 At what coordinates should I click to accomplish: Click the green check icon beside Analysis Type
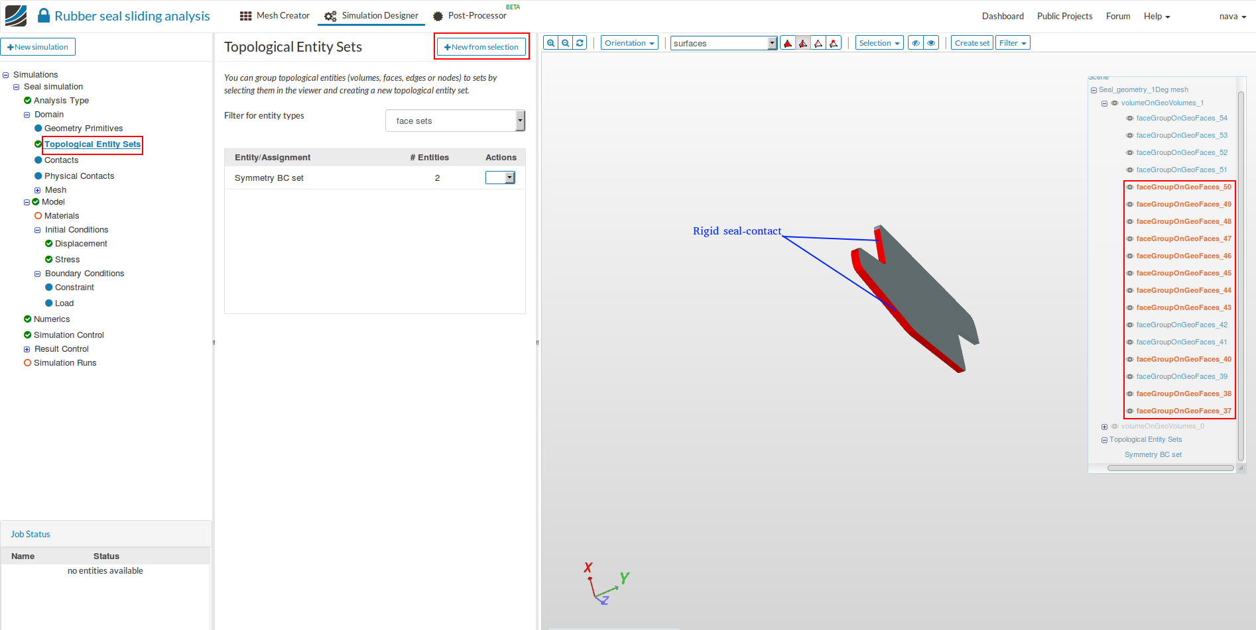[x=28, y=101]
